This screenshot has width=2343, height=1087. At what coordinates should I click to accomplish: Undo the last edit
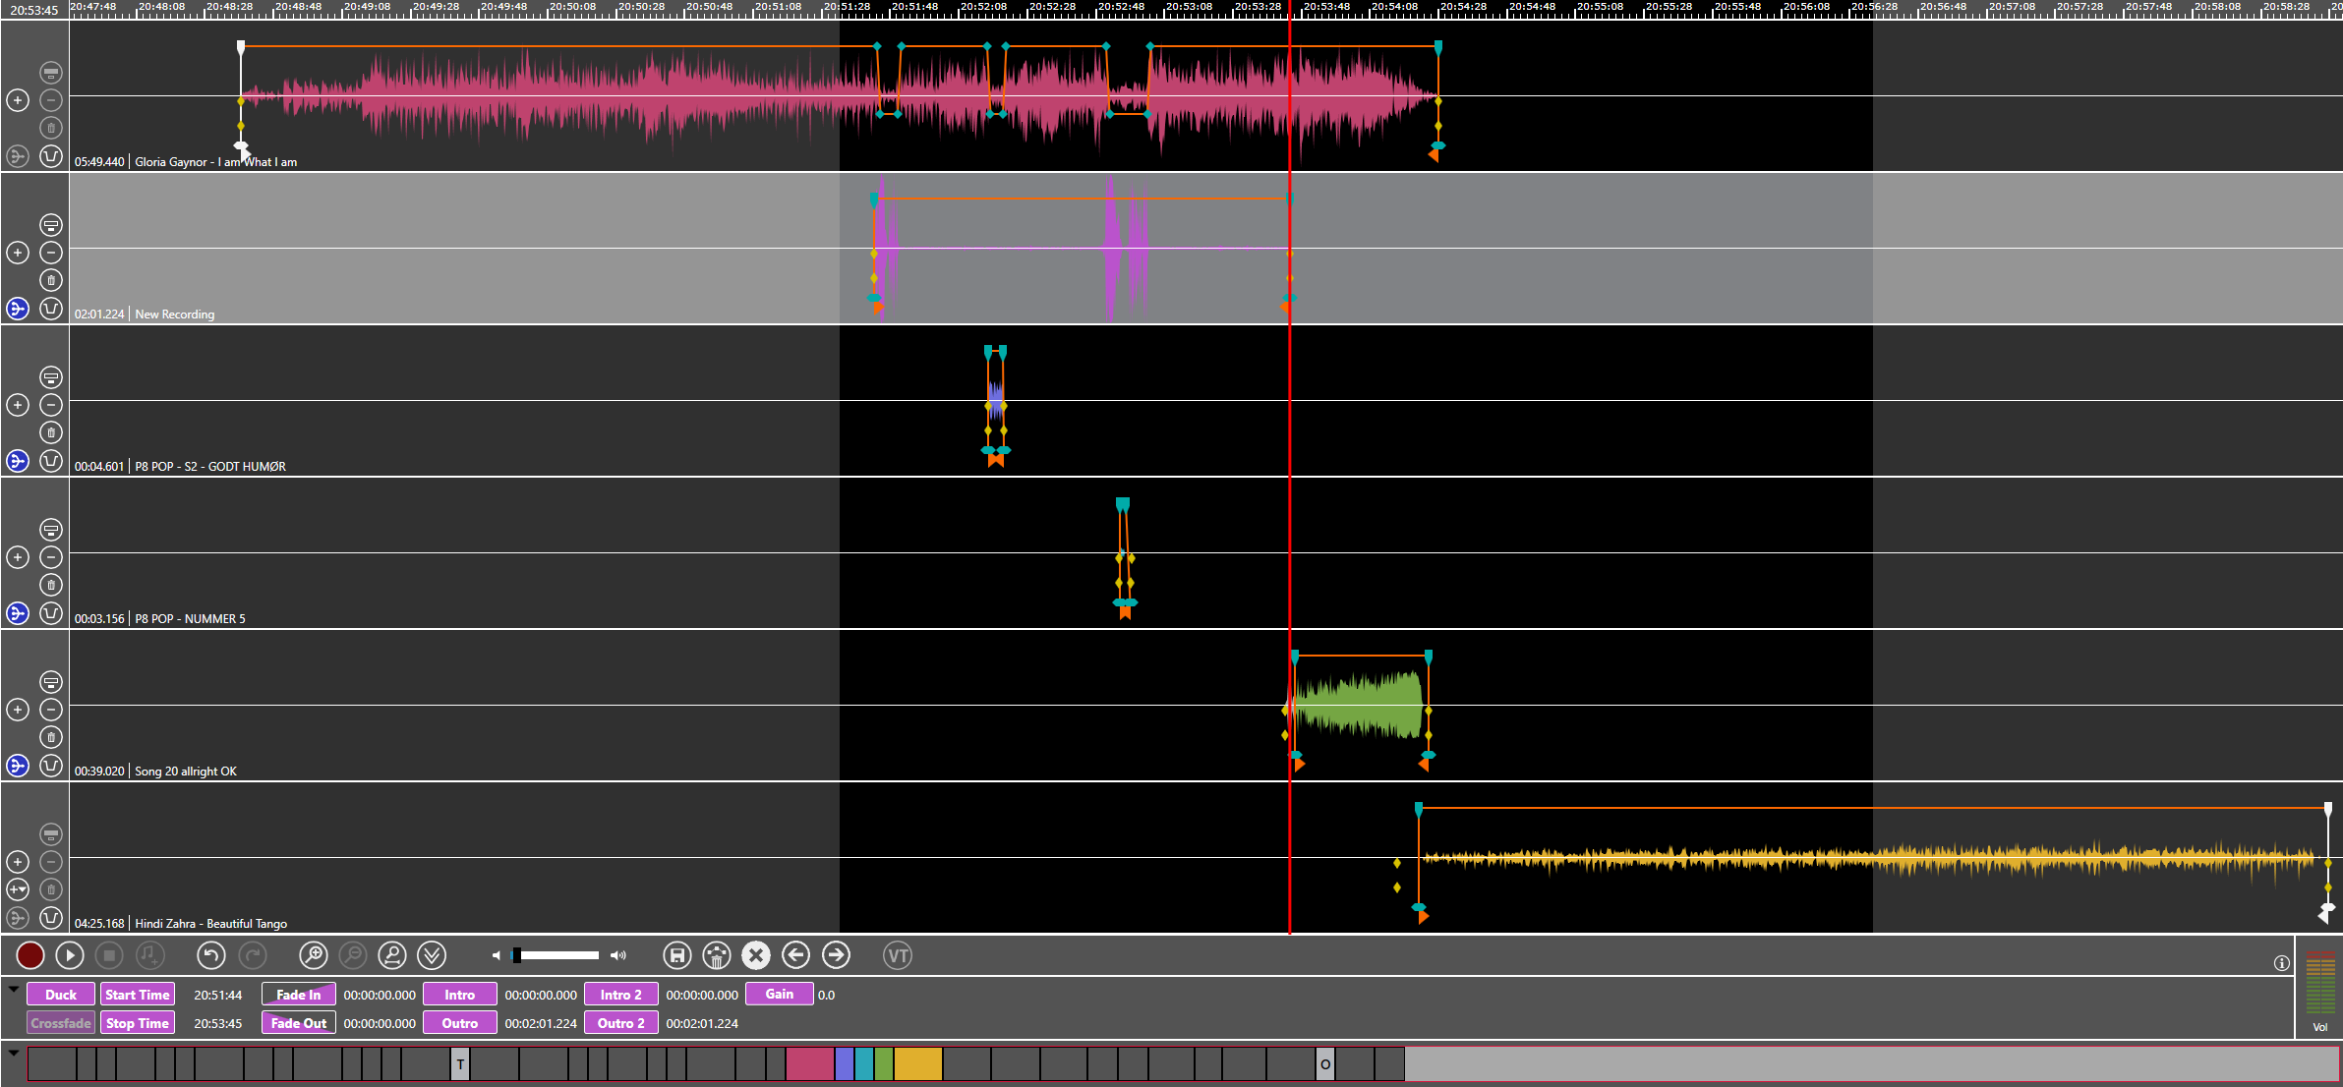210,955
